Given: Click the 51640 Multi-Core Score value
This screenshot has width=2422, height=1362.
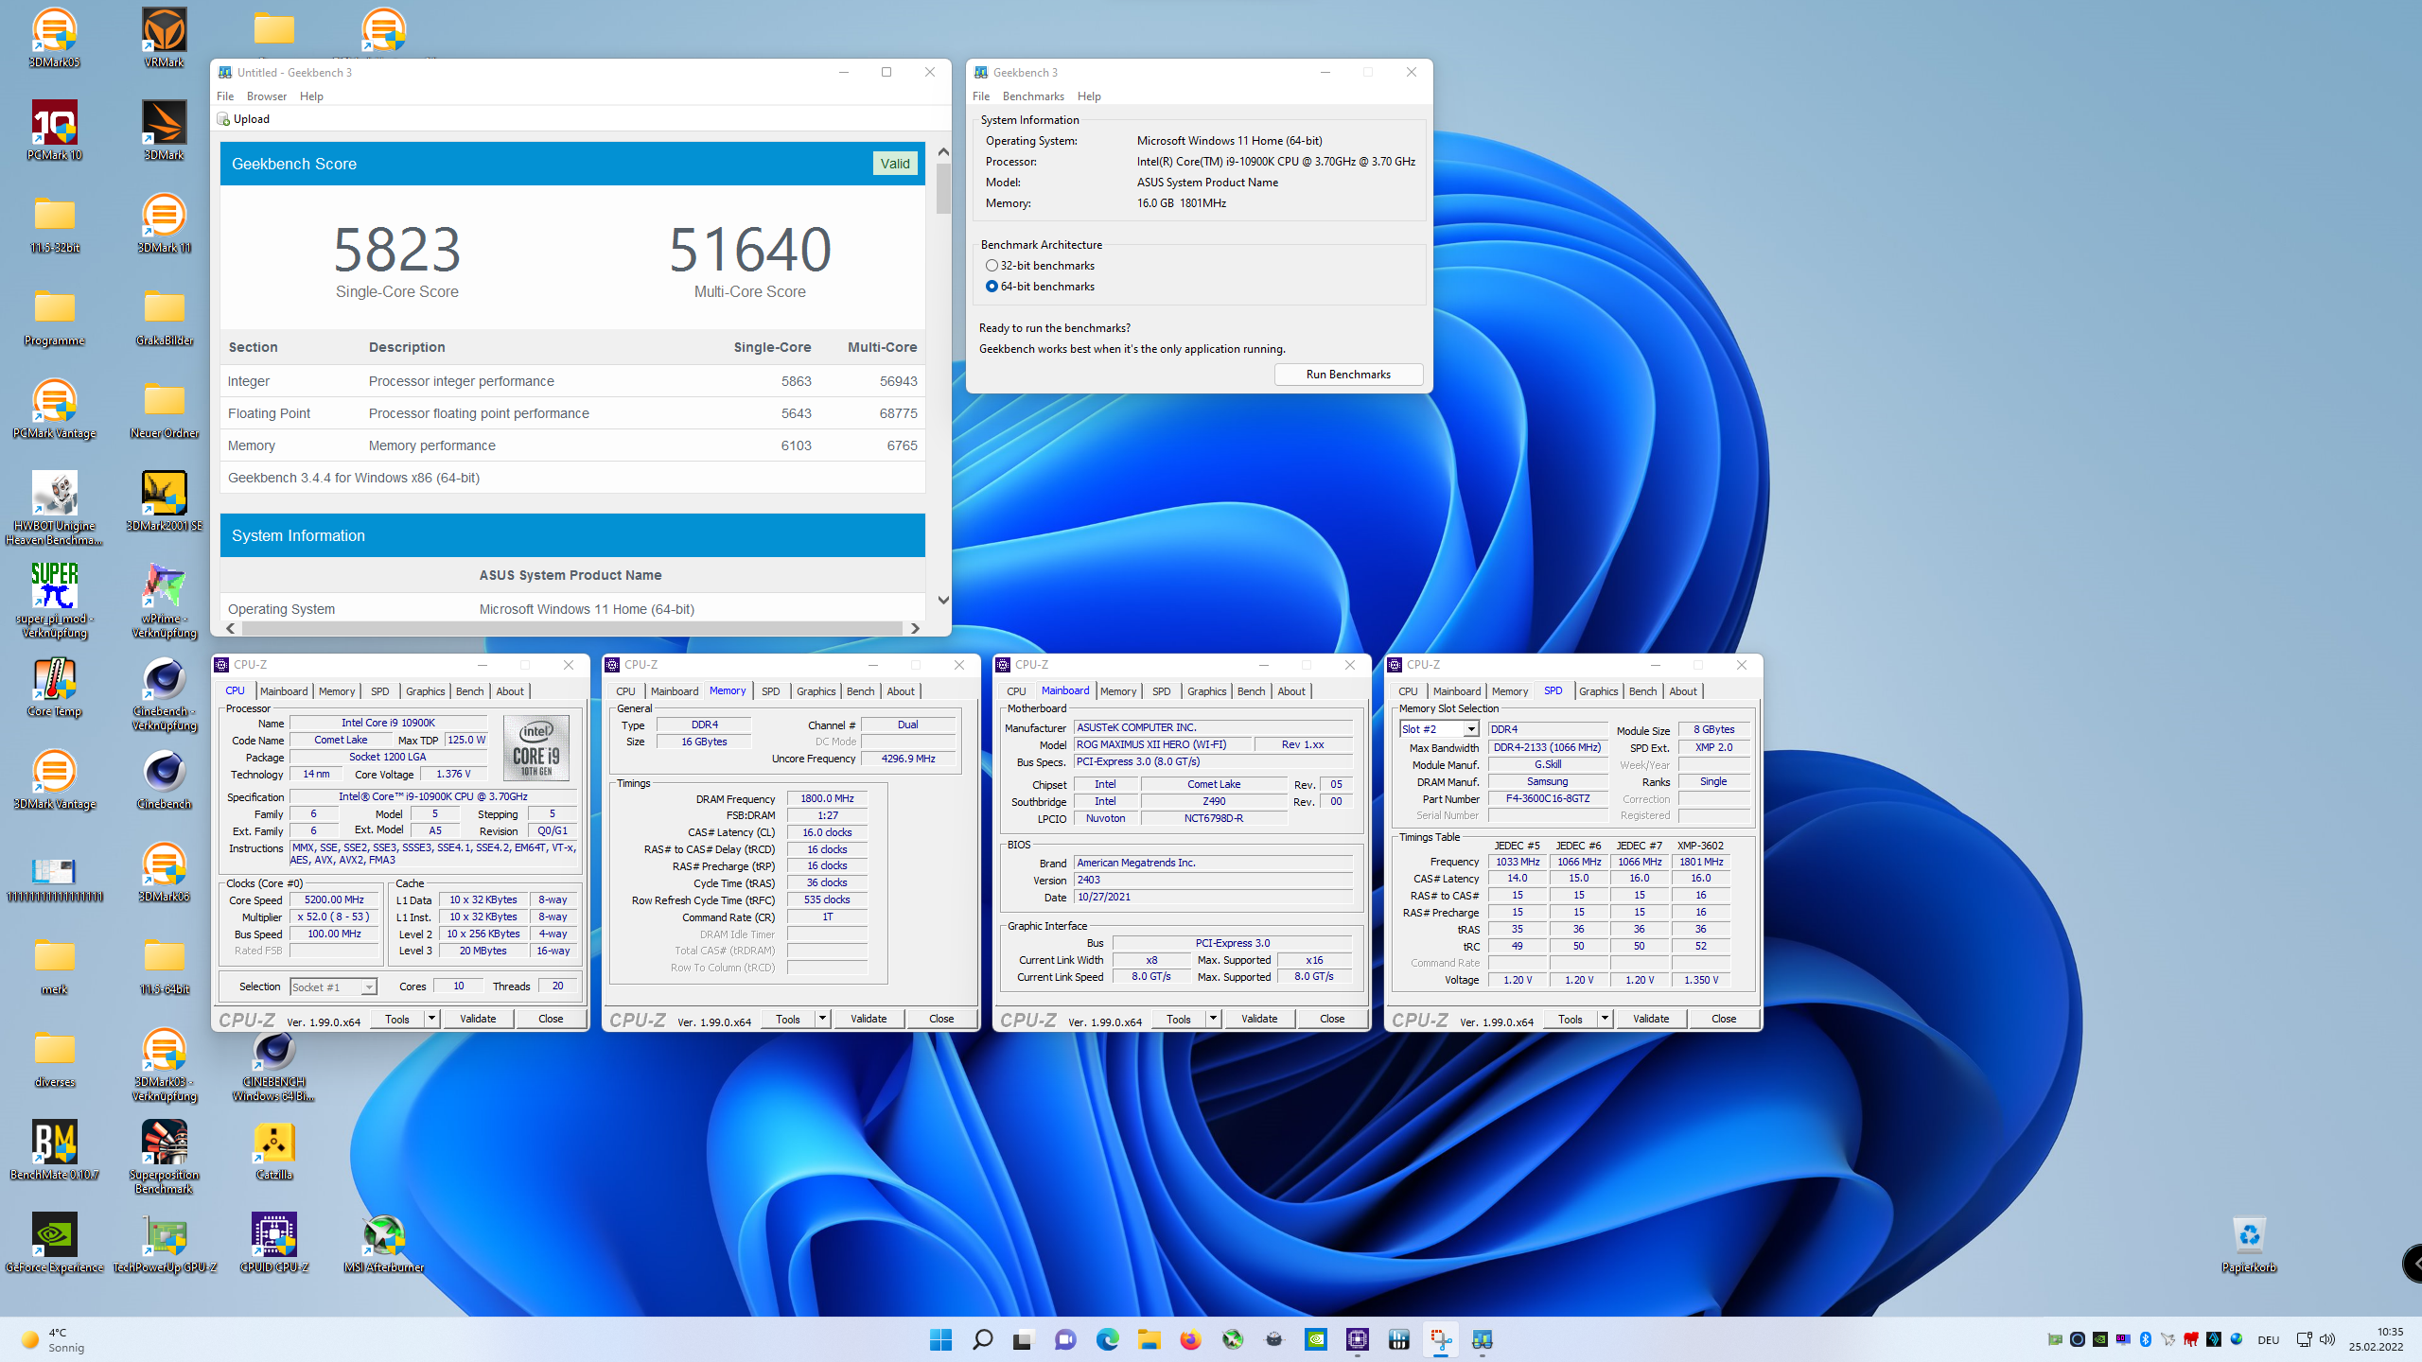Looking at the screenshot, I should point(750,250).
